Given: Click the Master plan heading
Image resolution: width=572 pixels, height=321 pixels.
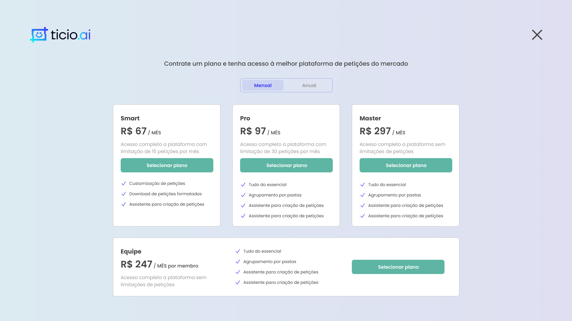Looking at the screenshot, I should coord(370,118).
